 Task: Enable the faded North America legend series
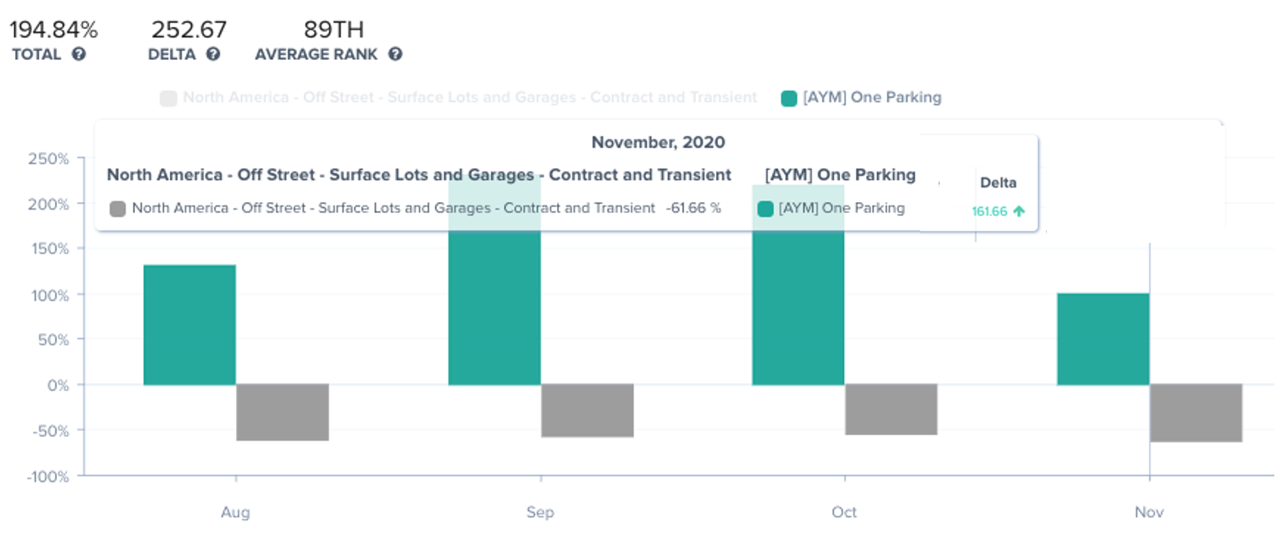[469, 97]
